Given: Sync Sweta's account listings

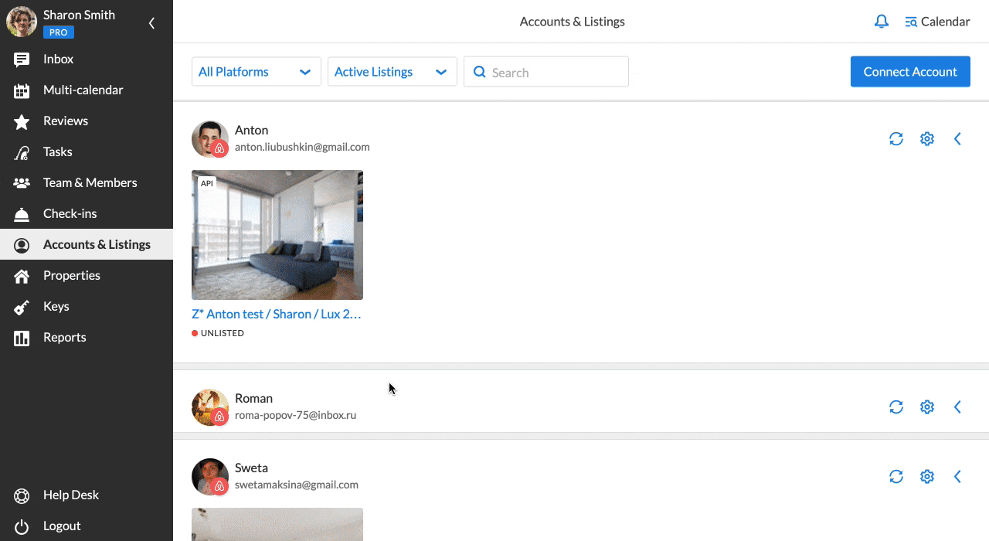Looking at the screenshot, I should pos(896,476).
